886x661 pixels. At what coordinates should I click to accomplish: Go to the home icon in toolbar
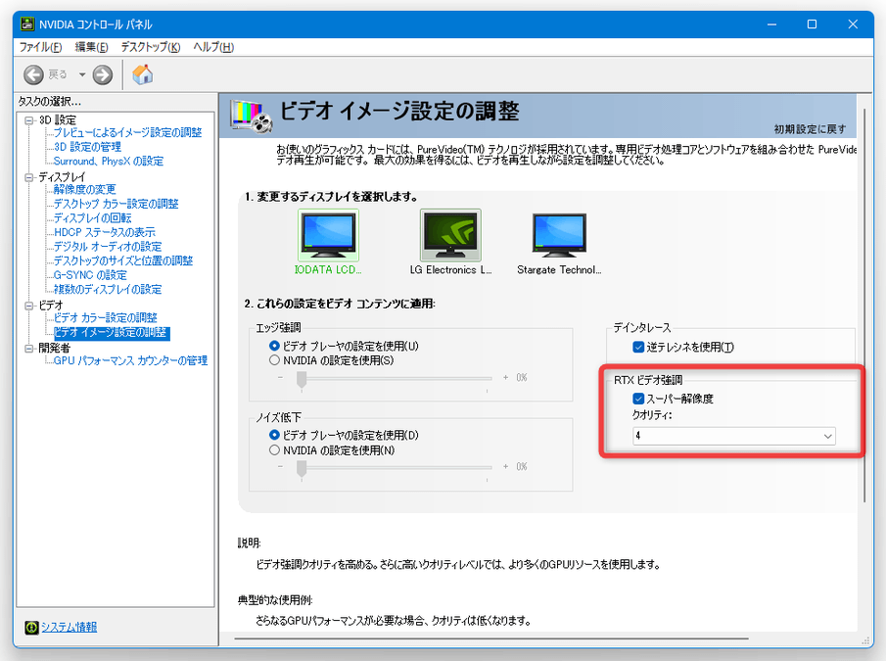[142, 74]
